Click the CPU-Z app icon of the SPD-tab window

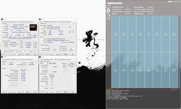click(x=40, y=57)
